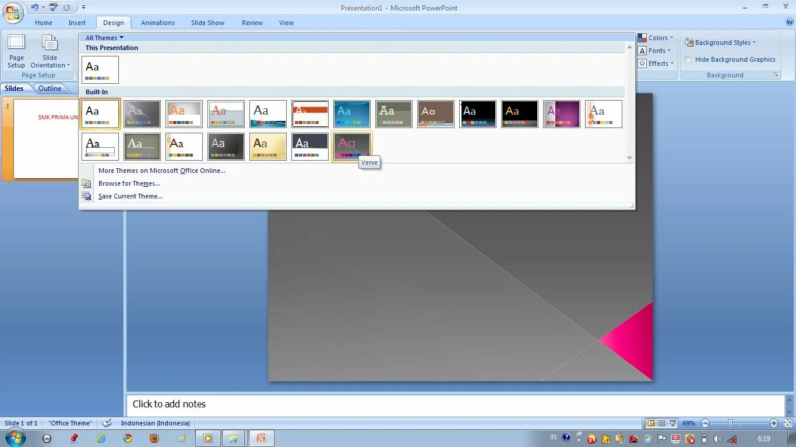
Task: Expand the Slide Orientation dropdown
Action: (50, 51)
